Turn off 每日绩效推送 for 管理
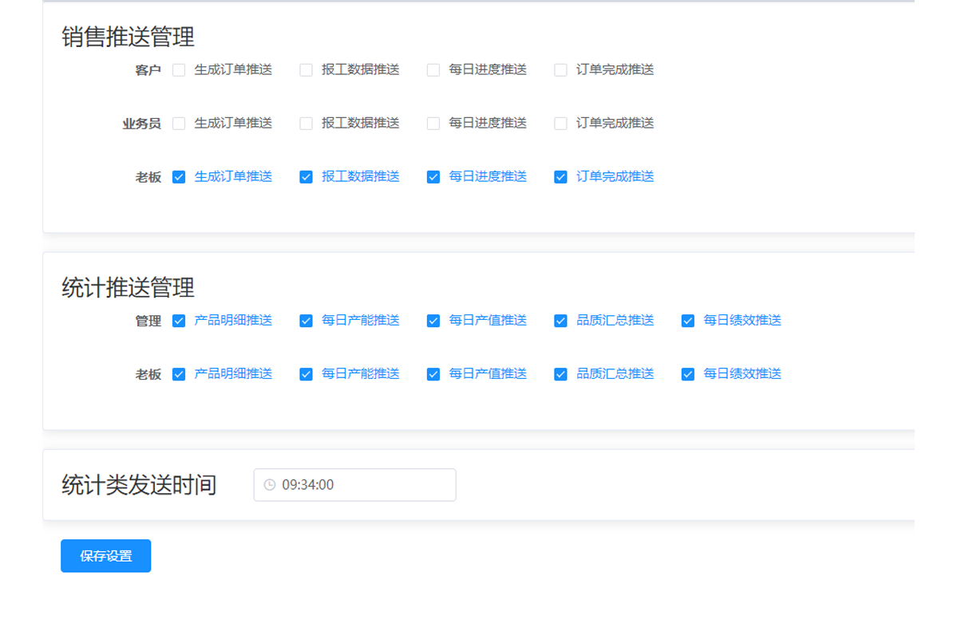957x639 pixels. click(688, 321)
